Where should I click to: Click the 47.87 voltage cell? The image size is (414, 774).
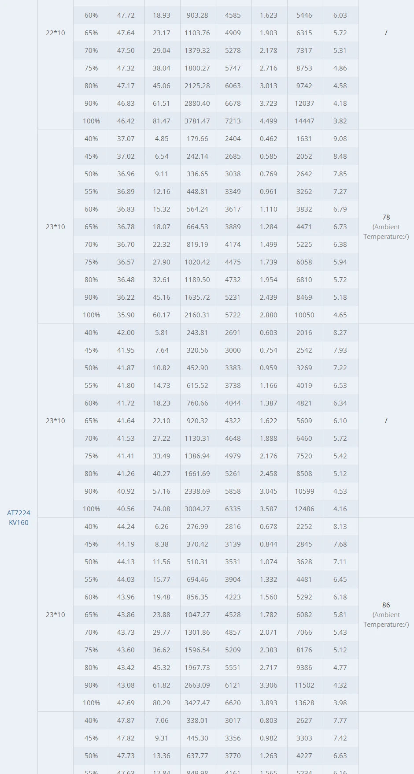[126, 721]
